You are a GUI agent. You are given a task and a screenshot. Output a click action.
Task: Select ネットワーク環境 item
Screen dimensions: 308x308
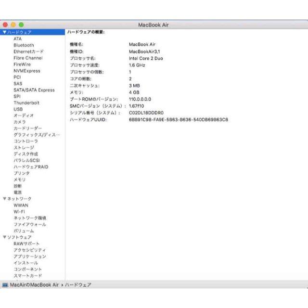pyautogui.click(x=30, y=218)
